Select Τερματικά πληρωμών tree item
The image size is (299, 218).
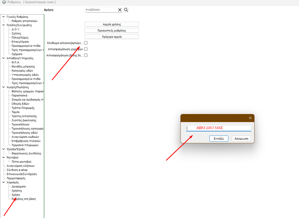[25, 145]
